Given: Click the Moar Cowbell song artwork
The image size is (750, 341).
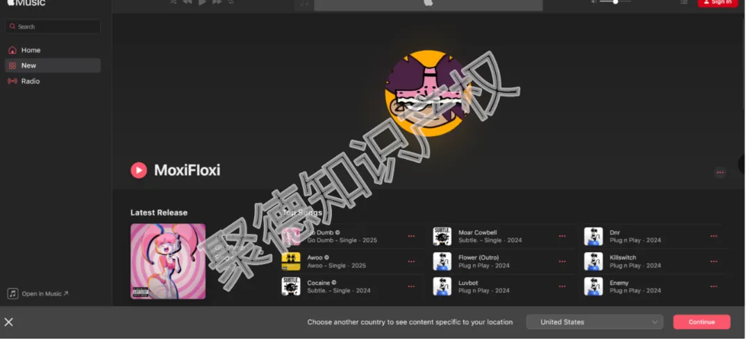Looking at the screenshot, I should point(442,236).
